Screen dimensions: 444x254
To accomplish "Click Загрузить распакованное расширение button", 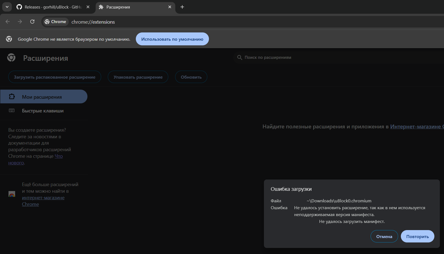I will point(55,77).
